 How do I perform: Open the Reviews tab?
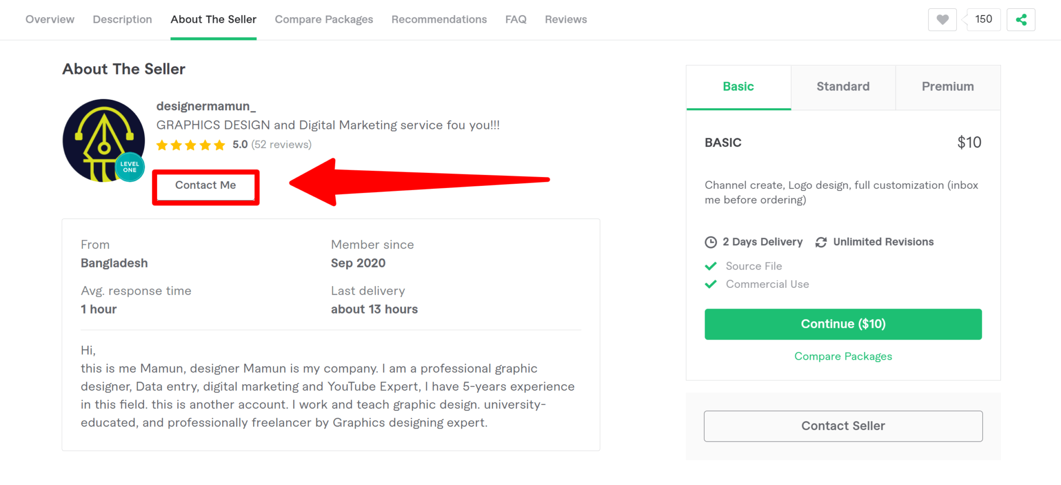click(566, 20)
